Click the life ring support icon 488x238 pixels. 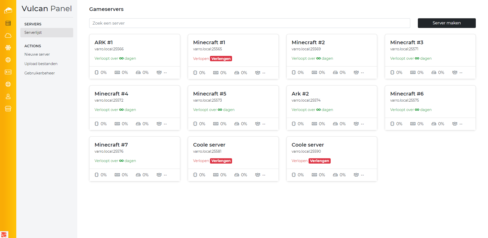(x=8, y=84)
